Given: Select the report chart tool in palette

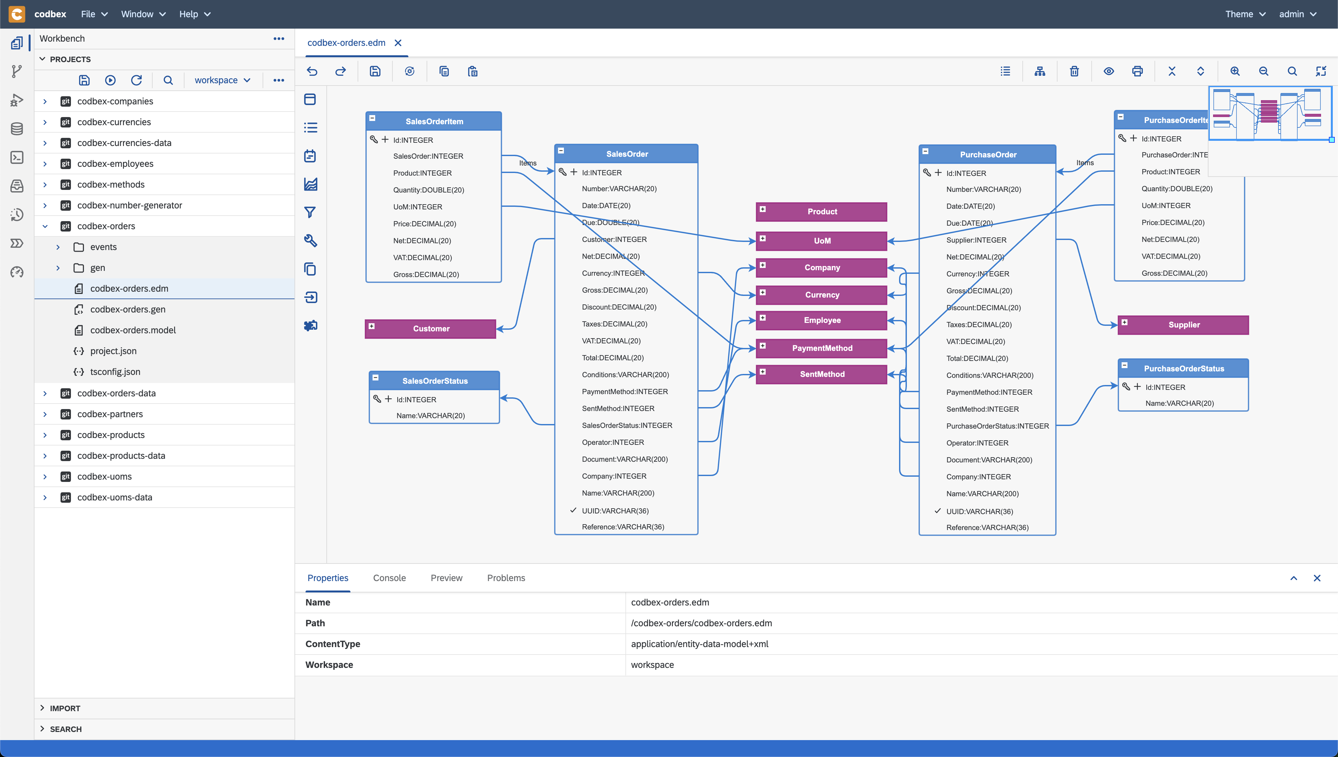Looking at the screenshot, I should point(310,184).
